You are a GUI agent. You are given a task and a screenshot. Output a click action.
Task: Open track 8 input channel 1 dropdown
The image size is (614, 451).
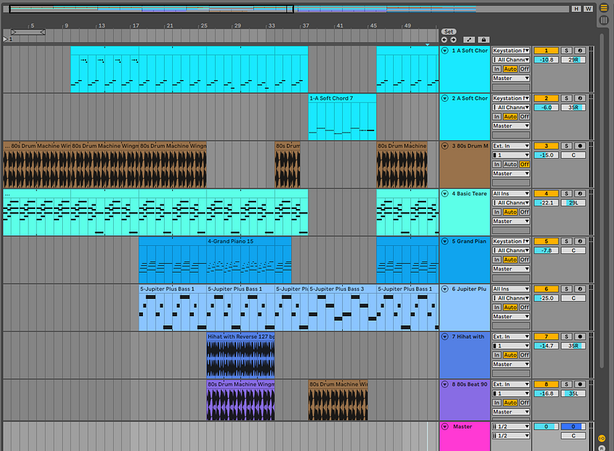511,393
